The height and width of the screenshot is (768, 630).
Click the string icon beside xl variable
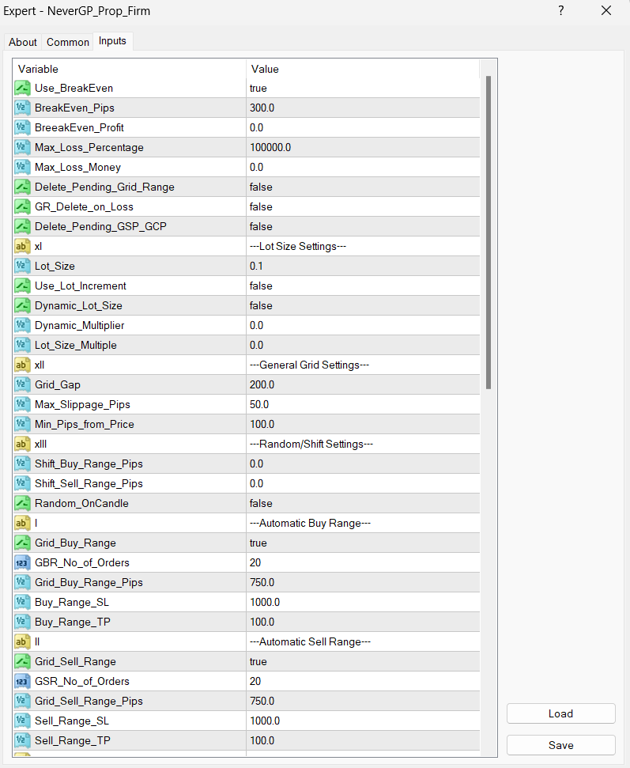(x=22, y=246)
